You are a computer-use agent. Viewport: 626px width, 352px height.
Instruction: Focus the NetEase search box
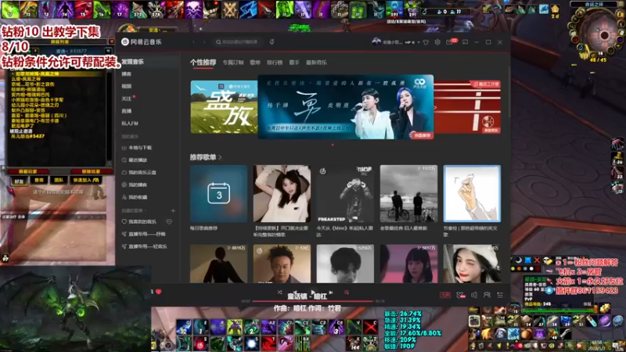point(239,42)
